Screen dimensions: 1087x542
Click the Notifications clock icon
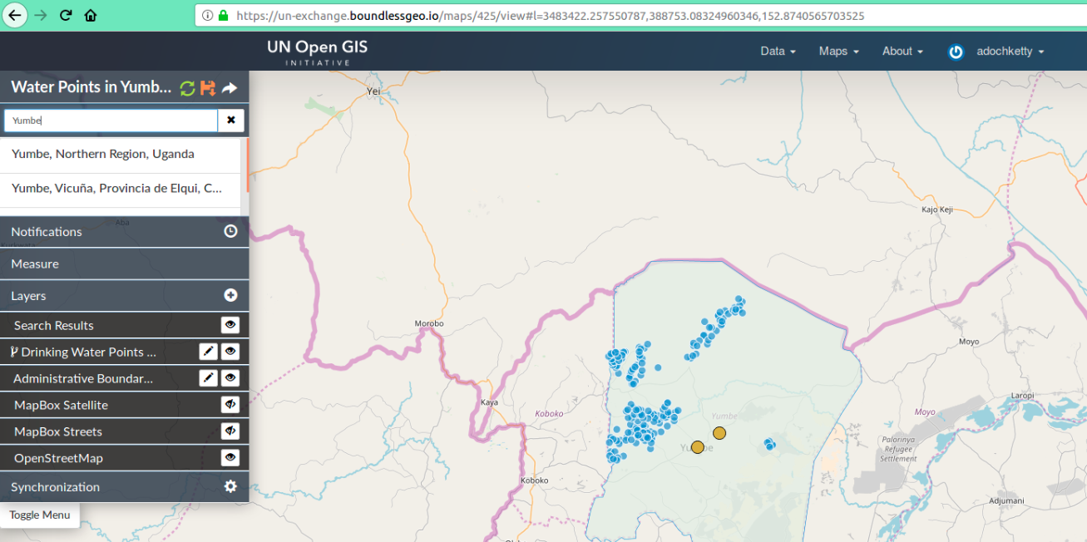(230, 232)
